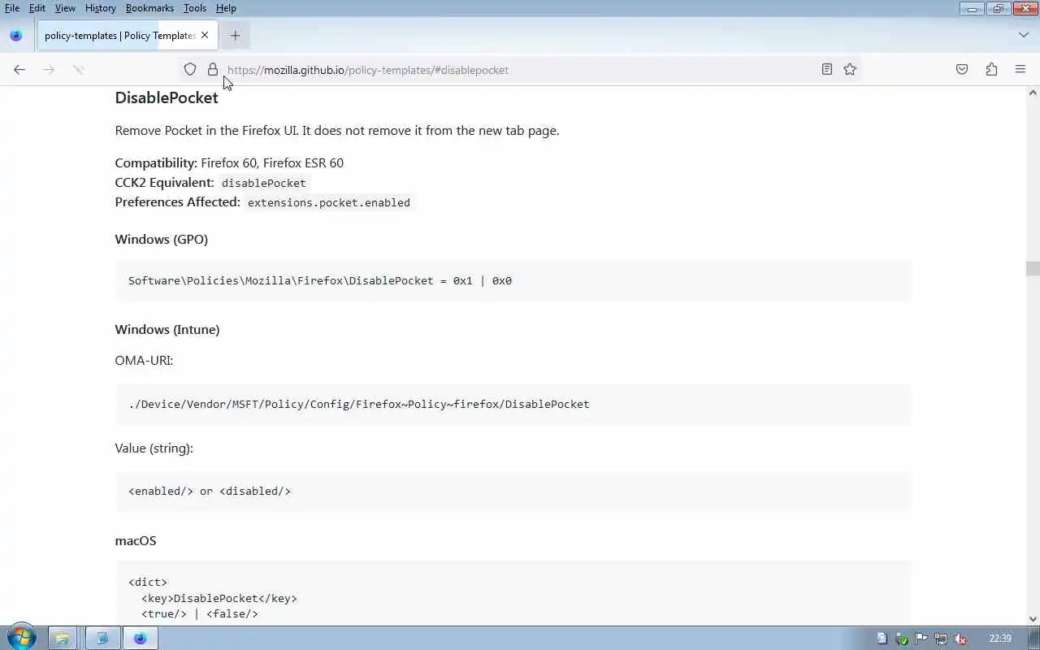1040x650 pixels.
Task: Open the View menu
Action: pyautogui.click(x=65, y=8)
